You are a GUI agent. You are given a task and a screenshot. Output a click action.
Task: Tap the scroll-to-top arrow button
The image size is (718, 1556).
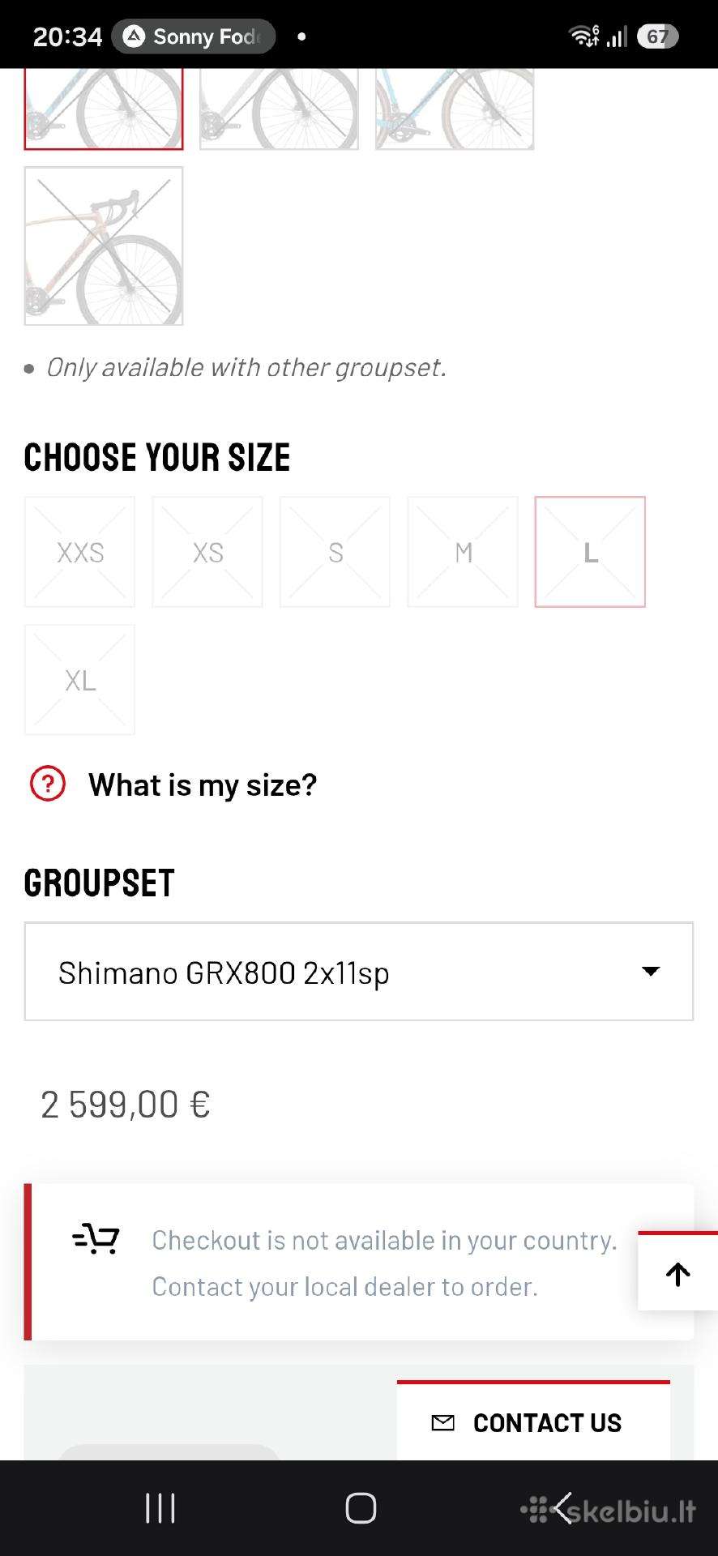click(678, 1272)
